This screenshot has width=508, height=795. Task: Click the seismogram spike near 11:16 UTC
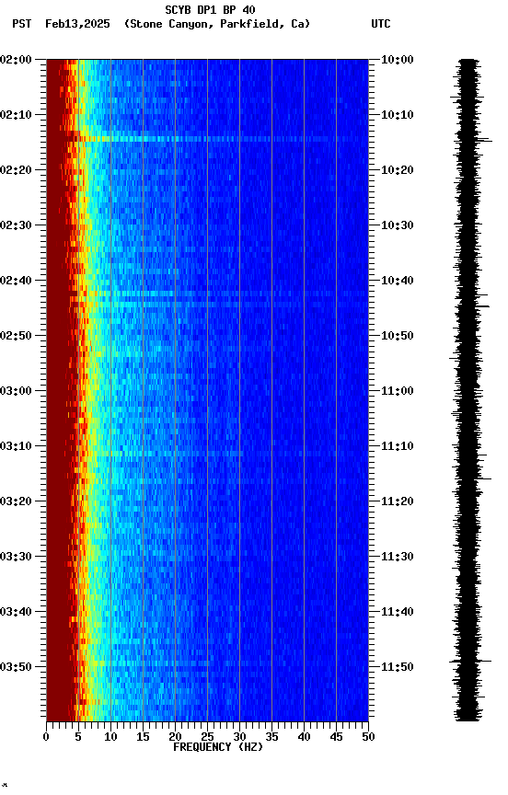[x=483, y=478]
